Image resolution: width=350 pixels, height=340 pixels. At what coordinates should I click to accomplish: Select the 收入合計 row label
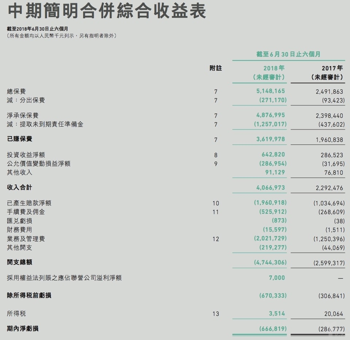[19, 187]
